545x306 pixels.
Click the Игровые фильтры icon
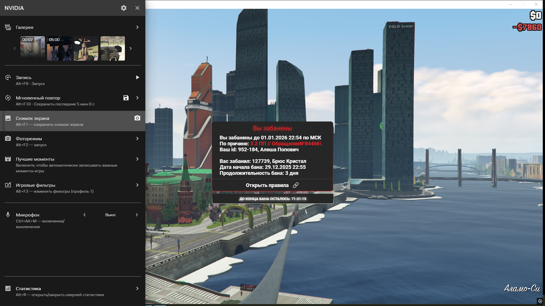pos(8,185)
